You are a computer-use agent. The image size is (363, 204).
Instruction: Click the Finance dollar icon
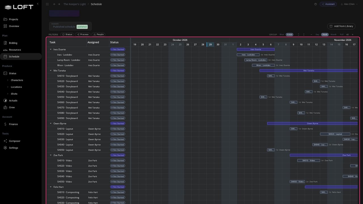[5, 124]
